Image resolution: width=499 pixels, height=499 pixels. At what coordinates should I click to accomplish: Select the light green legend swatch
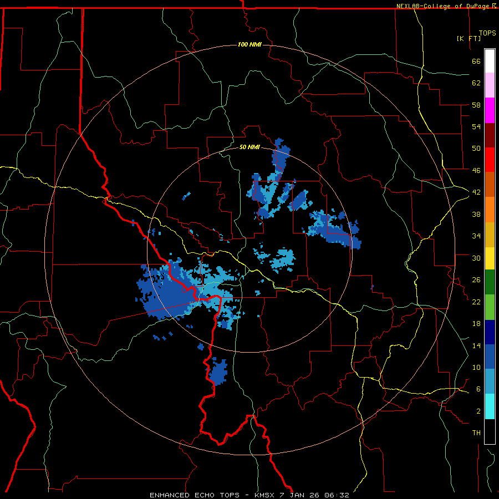coord(490,307)
